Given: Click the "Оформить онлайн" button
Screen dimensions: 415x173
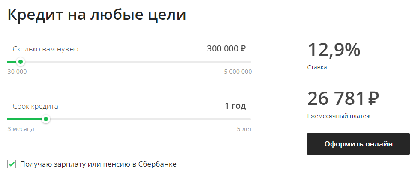Looking at the screenshot, I should pyautogui.click(x=358, y=144).
